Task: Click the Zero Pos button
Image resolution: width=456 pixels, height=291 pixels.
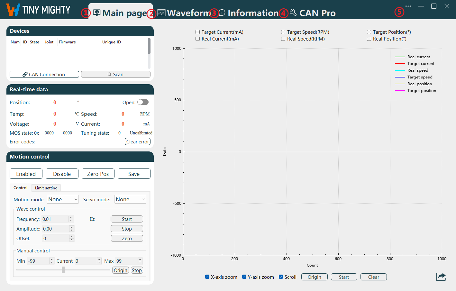Action: click(98, 174)
